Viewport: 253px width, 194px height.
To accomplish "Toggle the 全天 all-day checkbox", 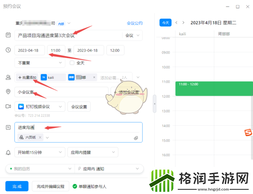I will 72,63.
